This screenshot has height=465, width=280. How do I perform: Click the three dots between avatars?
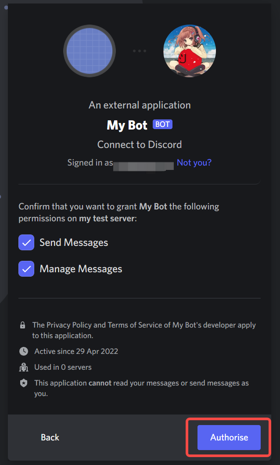139,51
